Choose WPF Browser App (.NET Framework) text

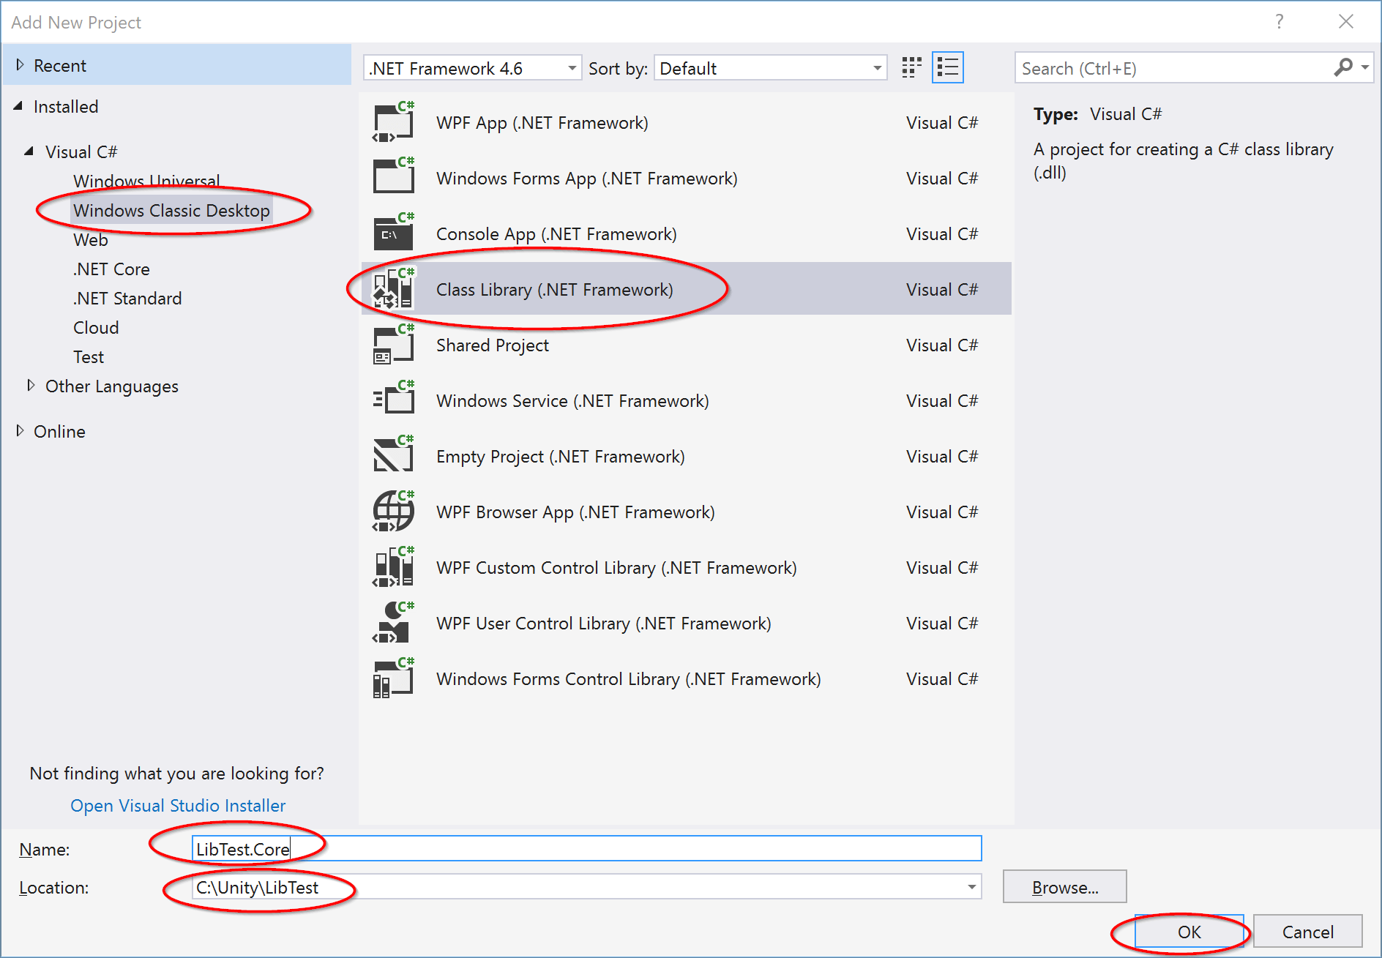pos(575,512)
